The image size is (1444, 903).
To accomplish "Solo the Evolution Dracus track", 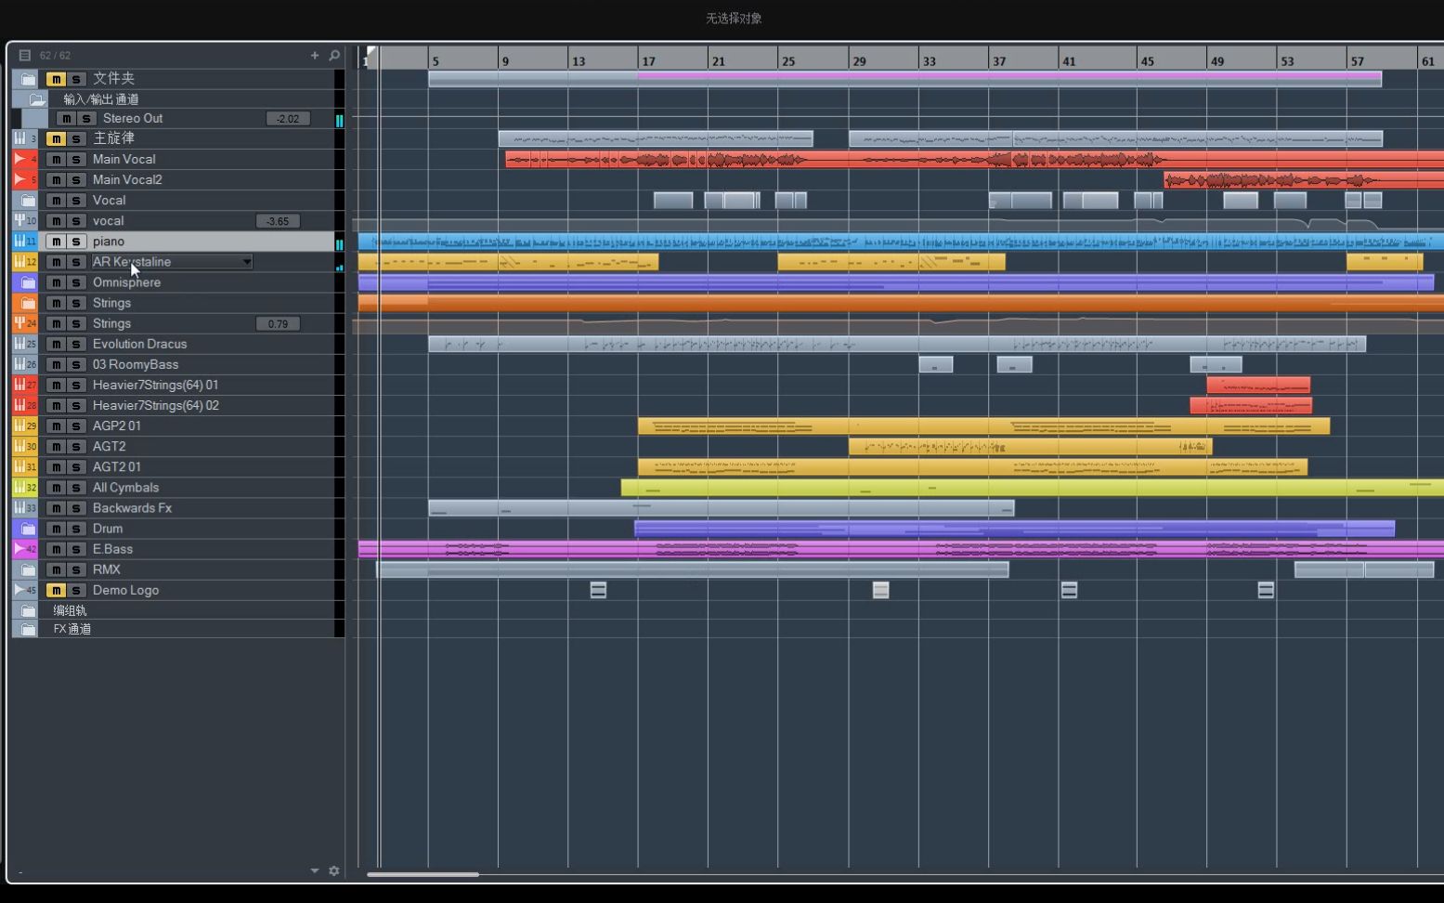I will pos(76,344).
